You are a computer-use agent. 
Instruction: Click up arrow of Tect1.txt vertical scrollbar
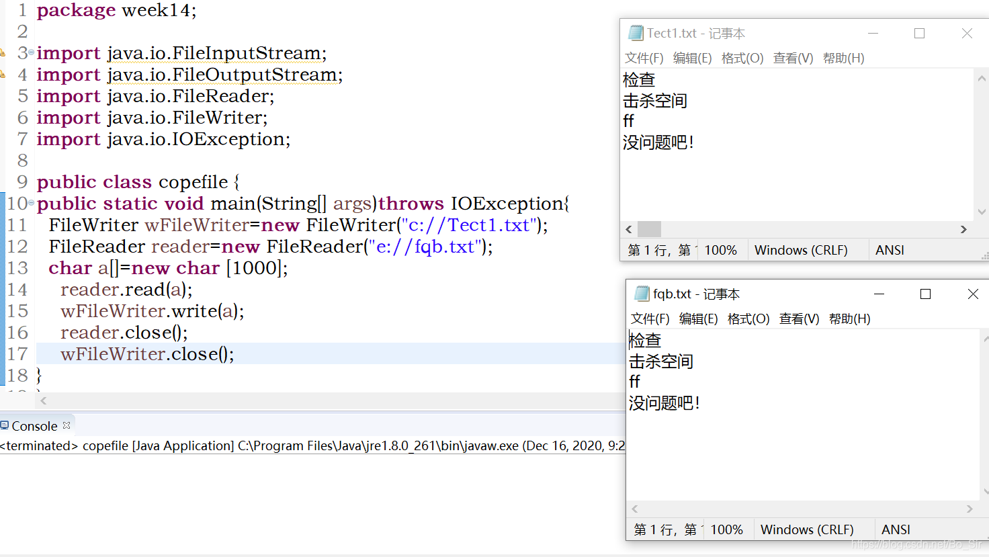pyautogui.click(x=981, y=78)
